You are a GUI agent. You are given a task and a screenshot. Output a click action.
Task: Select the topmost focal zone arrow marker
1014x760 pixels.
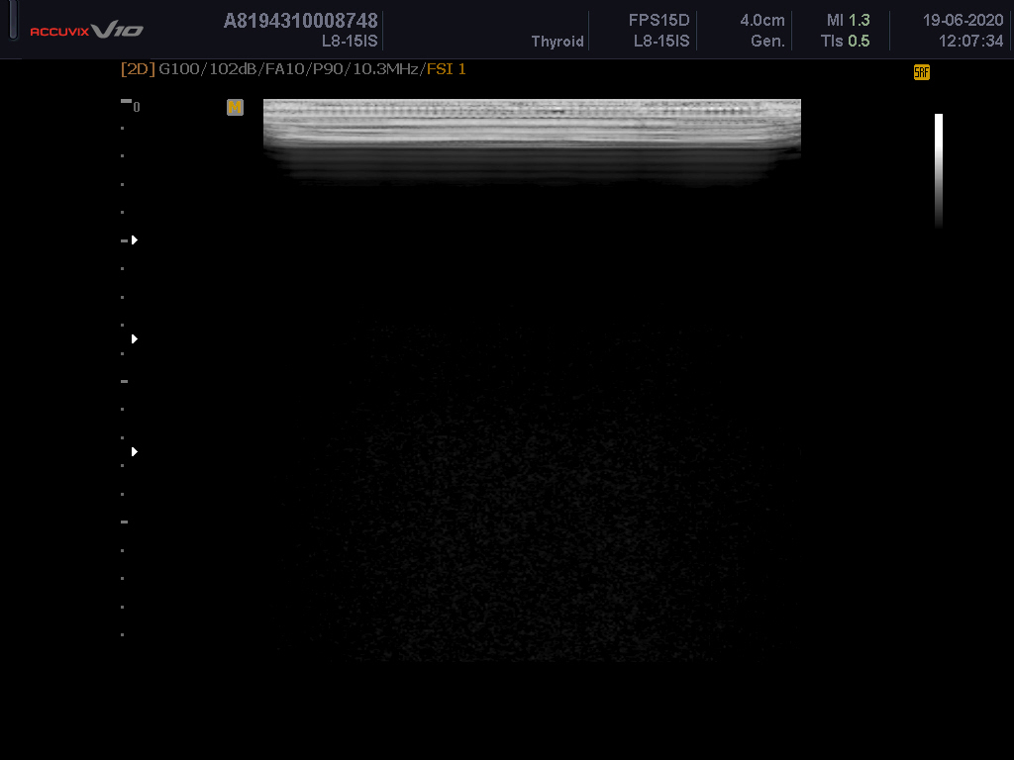tap(134, 240)
